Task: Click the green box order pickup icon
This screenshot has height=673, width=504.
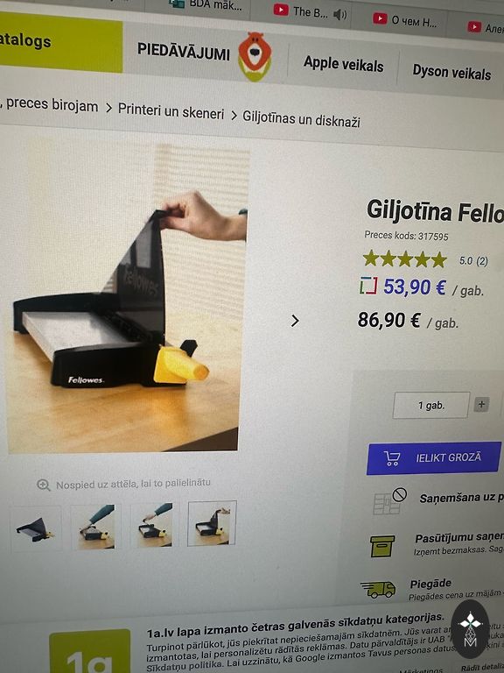Action: click(x=382, y=546)
